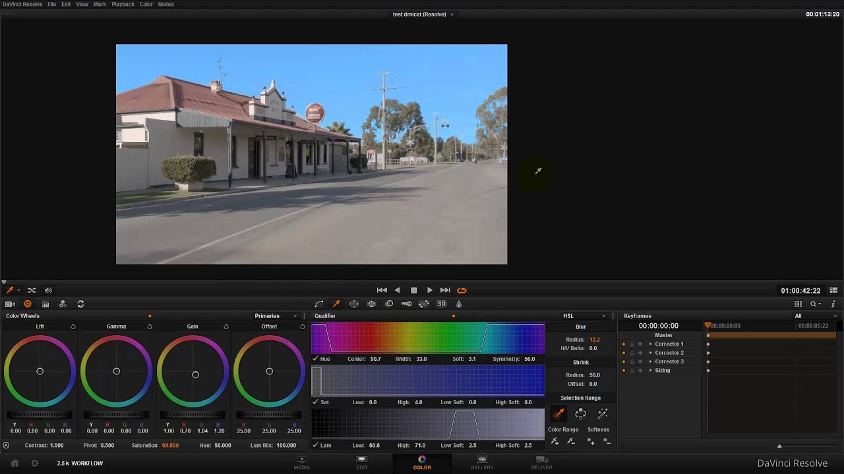
Task: Open project settings gear icon
Action: [35, 463]
